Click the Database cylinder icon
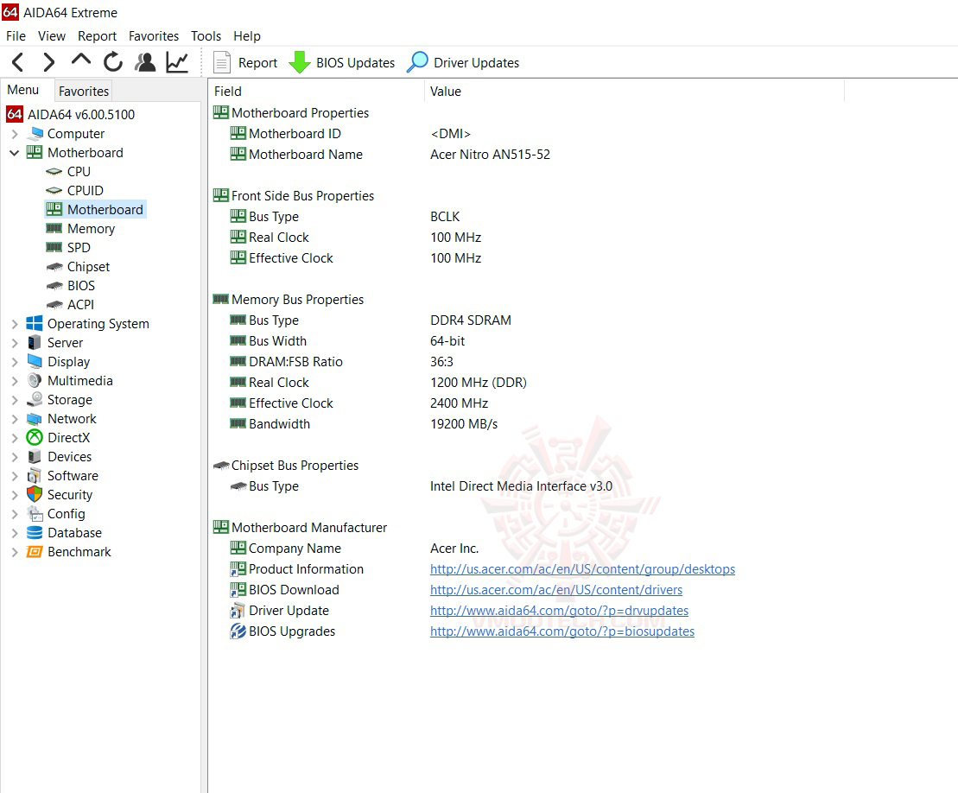 (35, 533)
